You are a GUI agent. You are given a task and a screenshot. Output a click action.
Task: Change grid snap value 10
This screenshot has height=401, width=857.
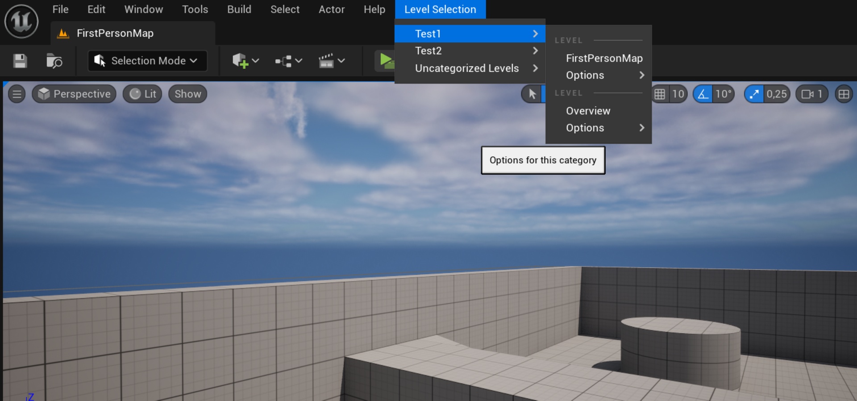pos(678,94)
